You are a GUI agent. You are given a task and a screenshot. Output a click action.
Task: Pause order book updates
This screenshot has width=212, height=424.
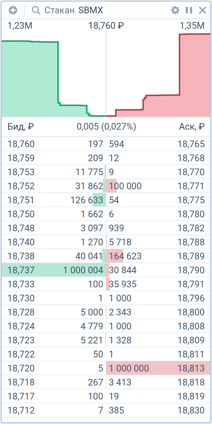point(189,10)
